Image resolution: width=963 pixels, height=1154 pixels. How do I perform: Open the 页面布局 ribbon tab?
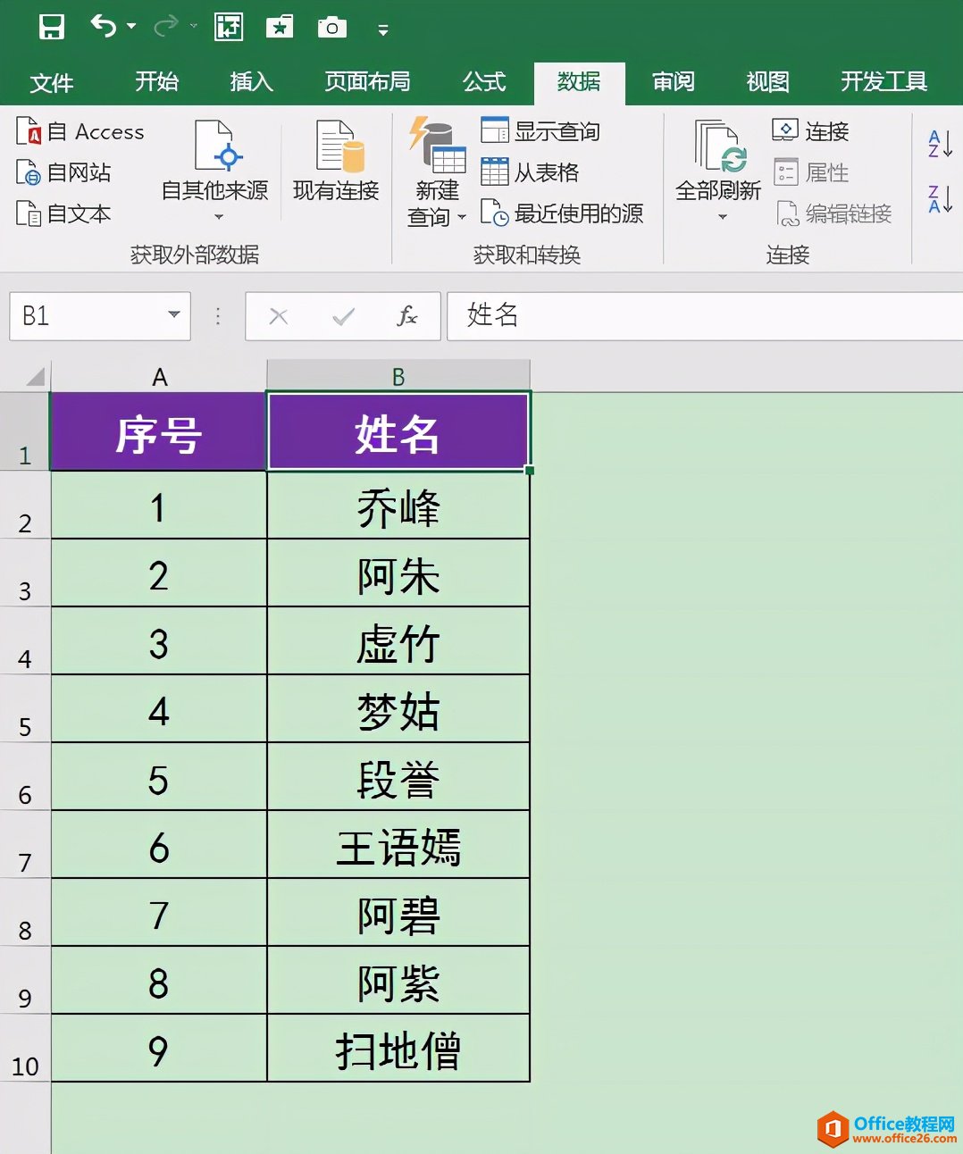367,82
